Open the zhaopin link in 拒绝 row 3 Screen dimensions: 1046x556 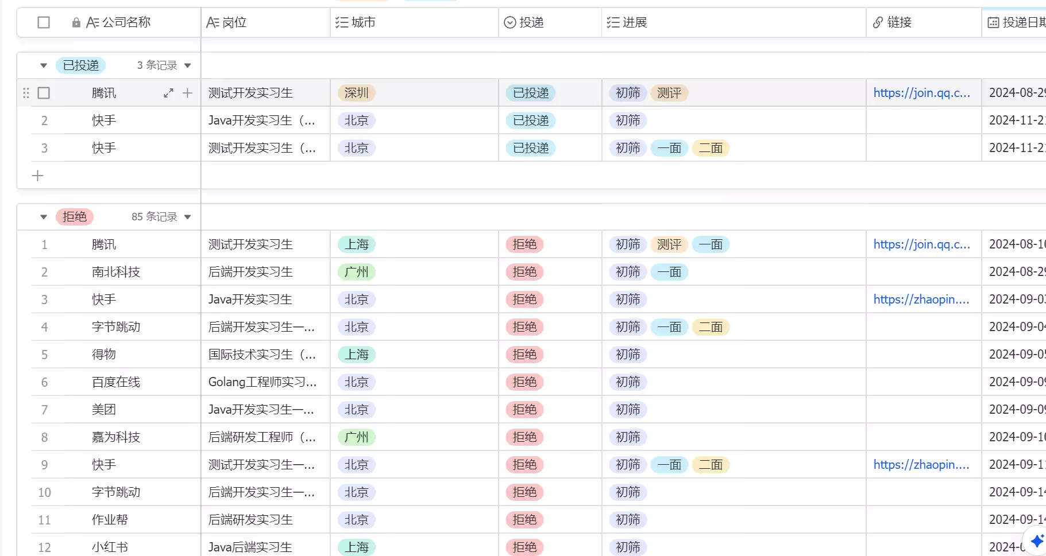(921, 300)
